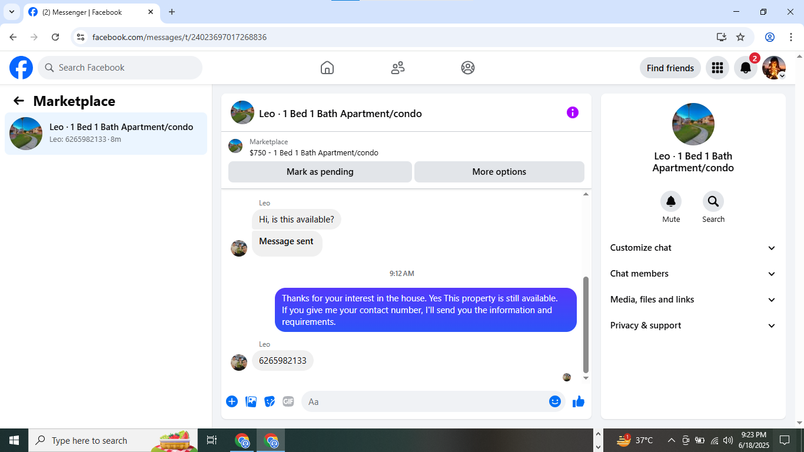Viewport: 804px width, 452px height.
Task: Click the chat messages scrollbar thumb
Action: coord(586,324)
